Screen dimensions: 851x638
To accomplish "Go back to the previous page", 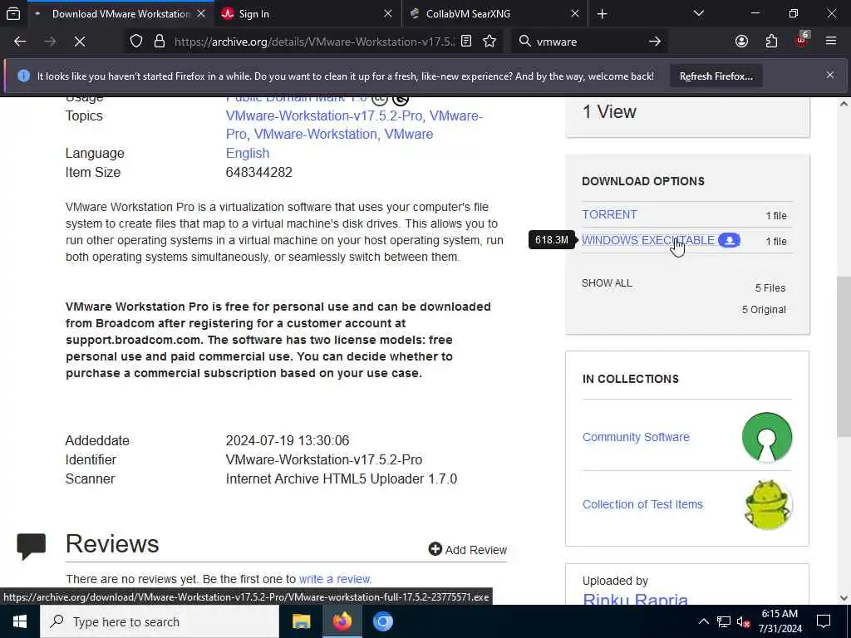I will coord(20,42).
